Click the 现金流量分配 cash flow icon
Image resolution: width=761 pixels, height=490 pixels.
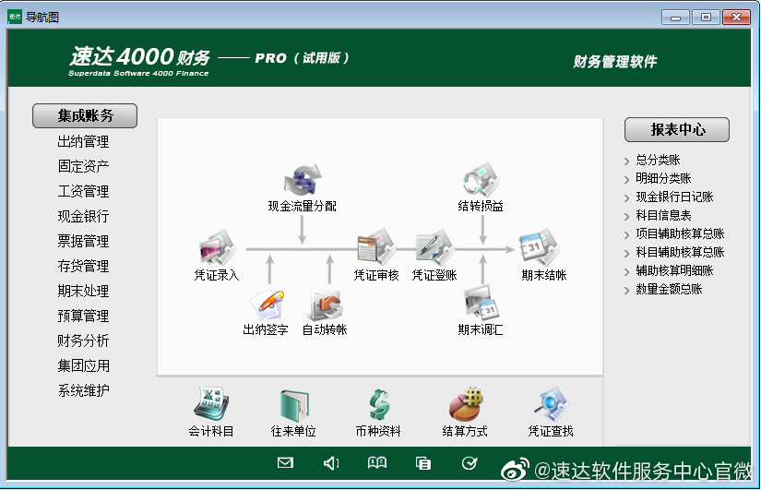303,180
